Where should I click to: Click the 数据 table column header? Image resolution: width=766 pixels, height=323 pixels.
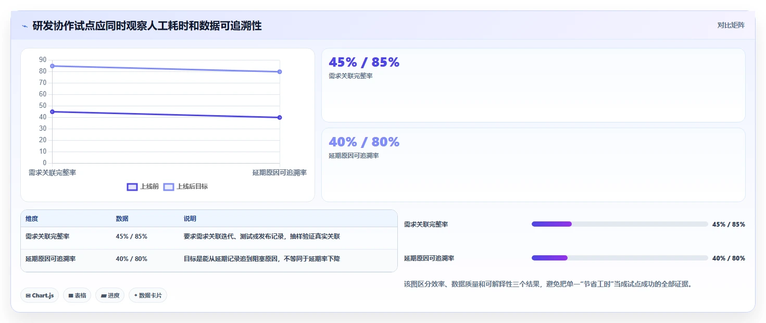point(122,219)
